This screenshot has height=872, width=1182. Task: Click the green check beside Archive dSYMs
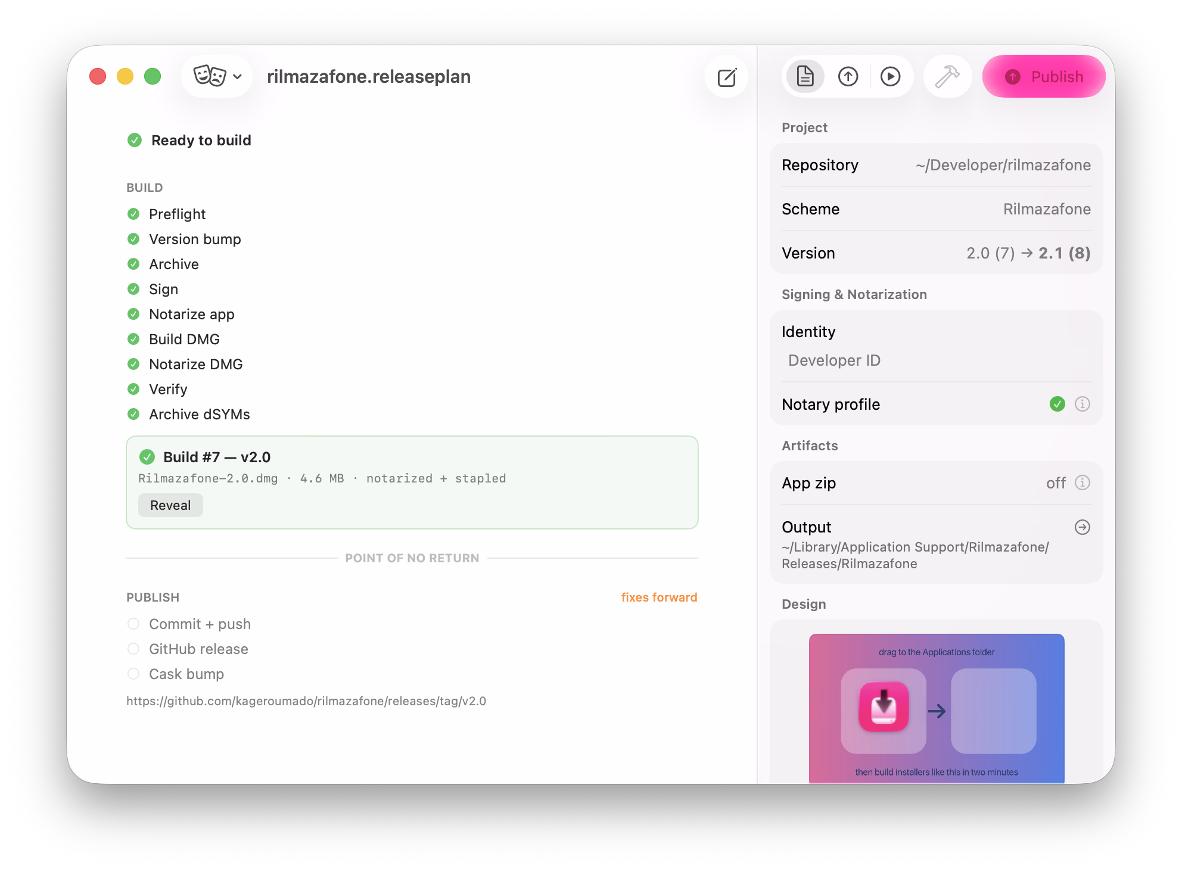coord(133,414)
